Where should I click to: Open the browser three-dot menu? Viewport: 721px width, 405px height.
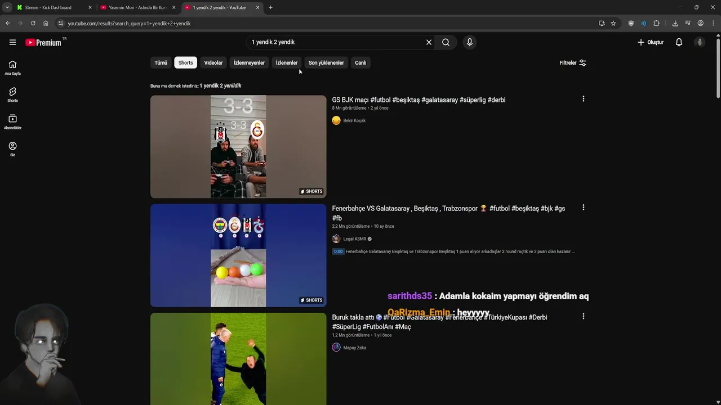click(714, 23)
